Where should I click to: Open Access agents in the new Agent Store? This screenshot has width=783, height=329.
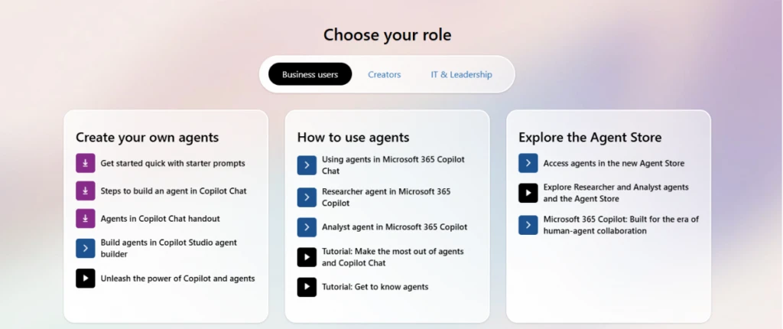click(613, 163)
